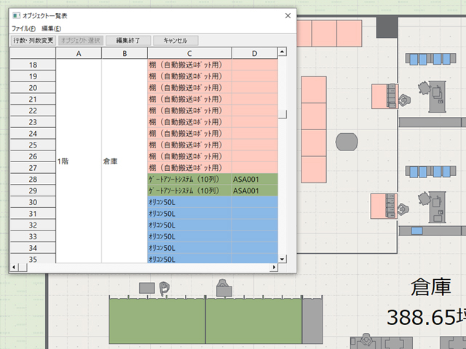Click the horizontal scrollbar right arrow
Screen dimensions: 466x349
click(274, 268)
